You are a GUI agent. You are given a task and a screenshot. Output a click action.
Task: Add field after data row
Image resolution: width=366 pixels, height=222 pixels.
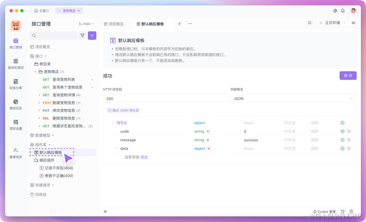click(x=342, y=148)
